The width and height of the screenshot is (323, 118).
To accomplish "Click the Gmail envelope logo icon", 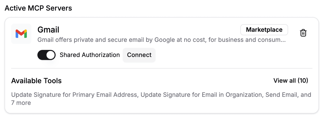I will pyautogui.click(x=21, y=34).
